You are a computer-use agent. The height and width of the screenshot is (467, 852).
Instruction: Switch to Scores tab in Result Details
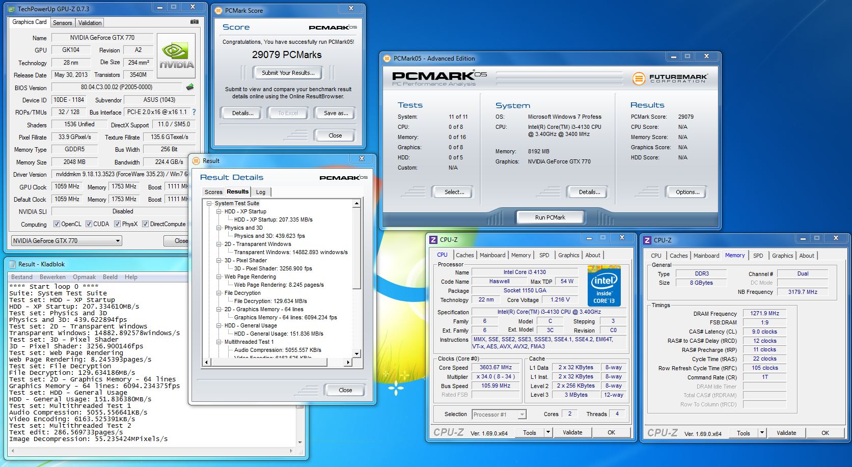coord(213,192)
